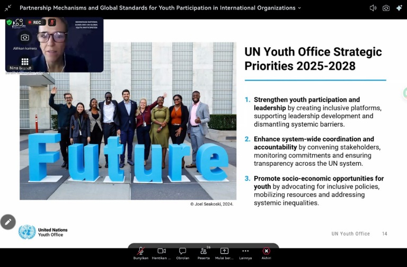The width and height of the screenshot is (407, 267).
Task: Open the pencil annotation button
Action: [x=8, y=222]
